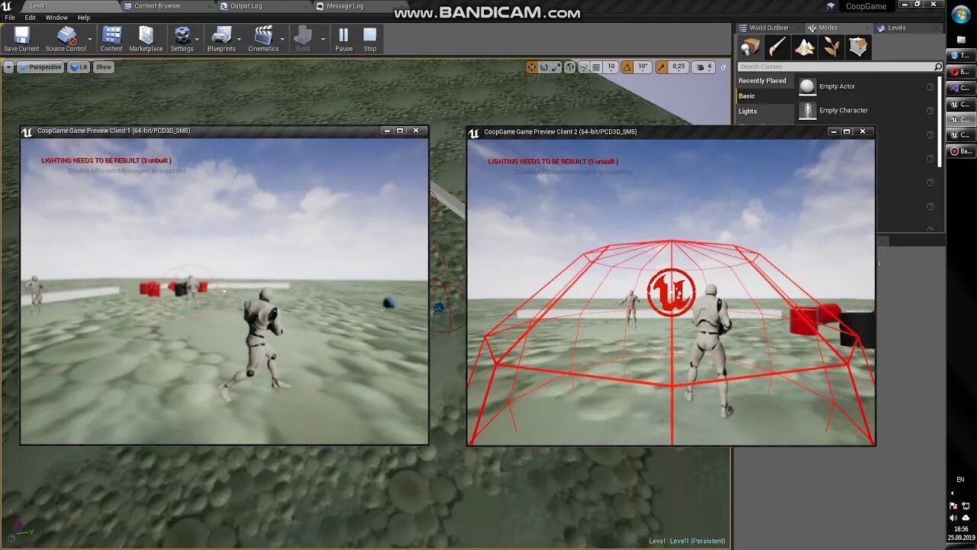Expand the Cinematics dropdown arrow
The height and width of the screenshot is (550, 977).
coord(282,39)
